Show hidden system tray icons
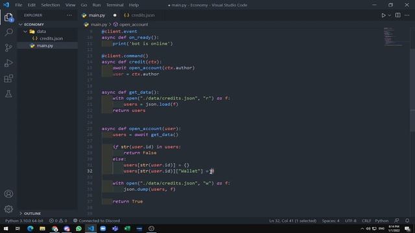This screenshot has width=415, height=233. pos(362,228)
